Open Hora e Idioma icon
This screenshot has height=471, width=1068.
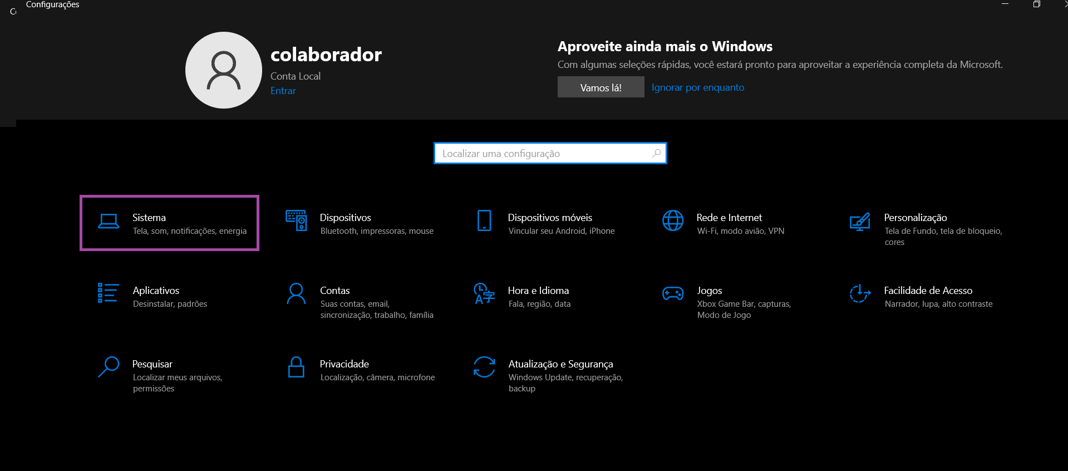[484, 293]
